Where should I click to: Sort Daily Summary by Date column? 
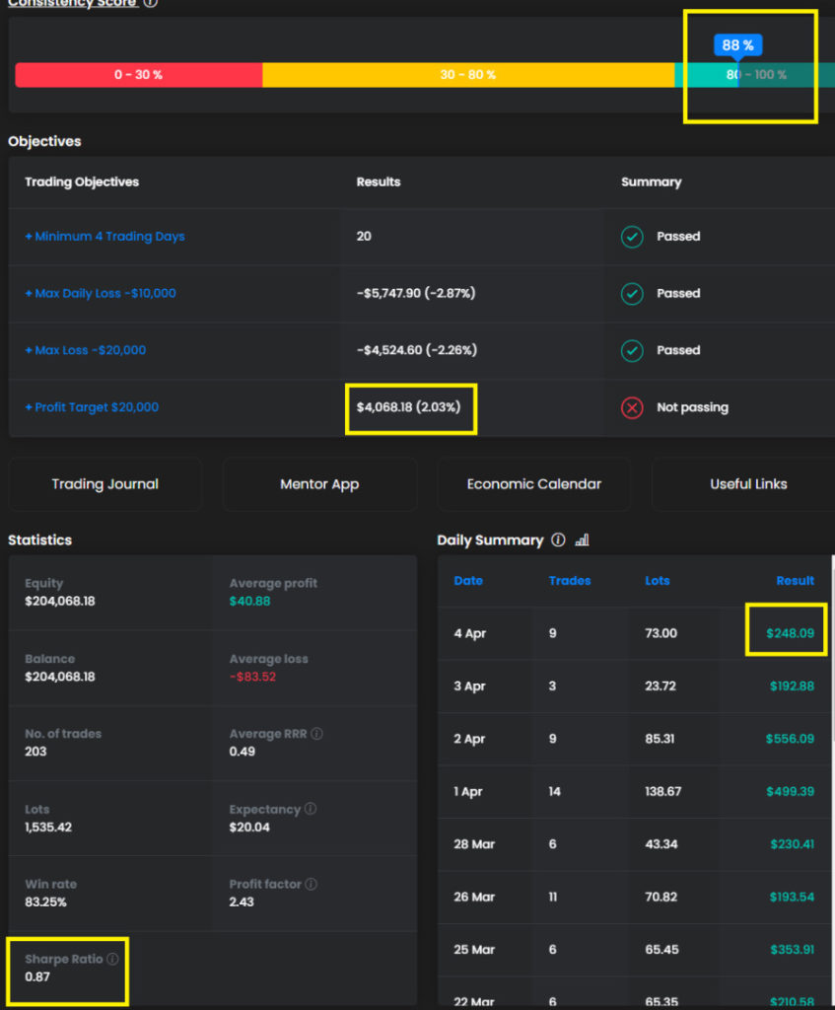pyautogui.click(x=468, y=581)
